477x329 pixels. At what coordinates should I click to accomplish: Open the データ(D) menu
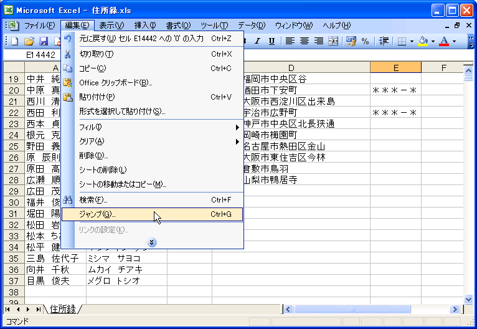point(252,26)
